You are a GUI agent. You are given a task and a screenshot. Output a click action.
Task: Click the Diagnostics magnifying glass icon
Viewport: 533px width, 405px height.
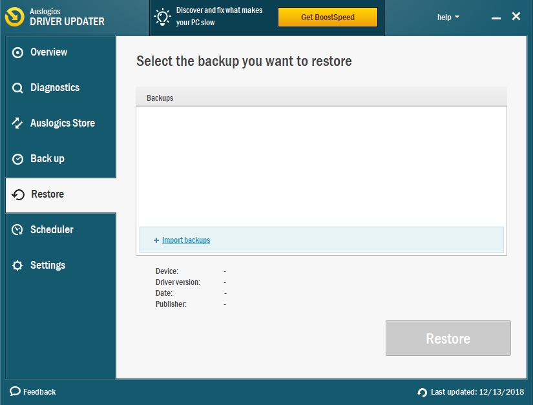(18, 88)
